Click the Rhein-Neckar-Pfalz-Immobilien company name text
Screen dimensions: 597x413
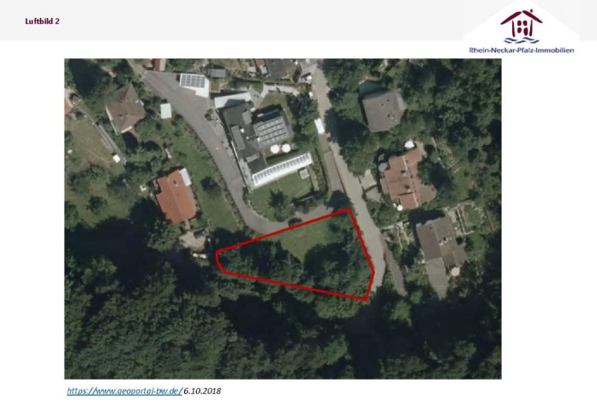click(x=521, y=50)
